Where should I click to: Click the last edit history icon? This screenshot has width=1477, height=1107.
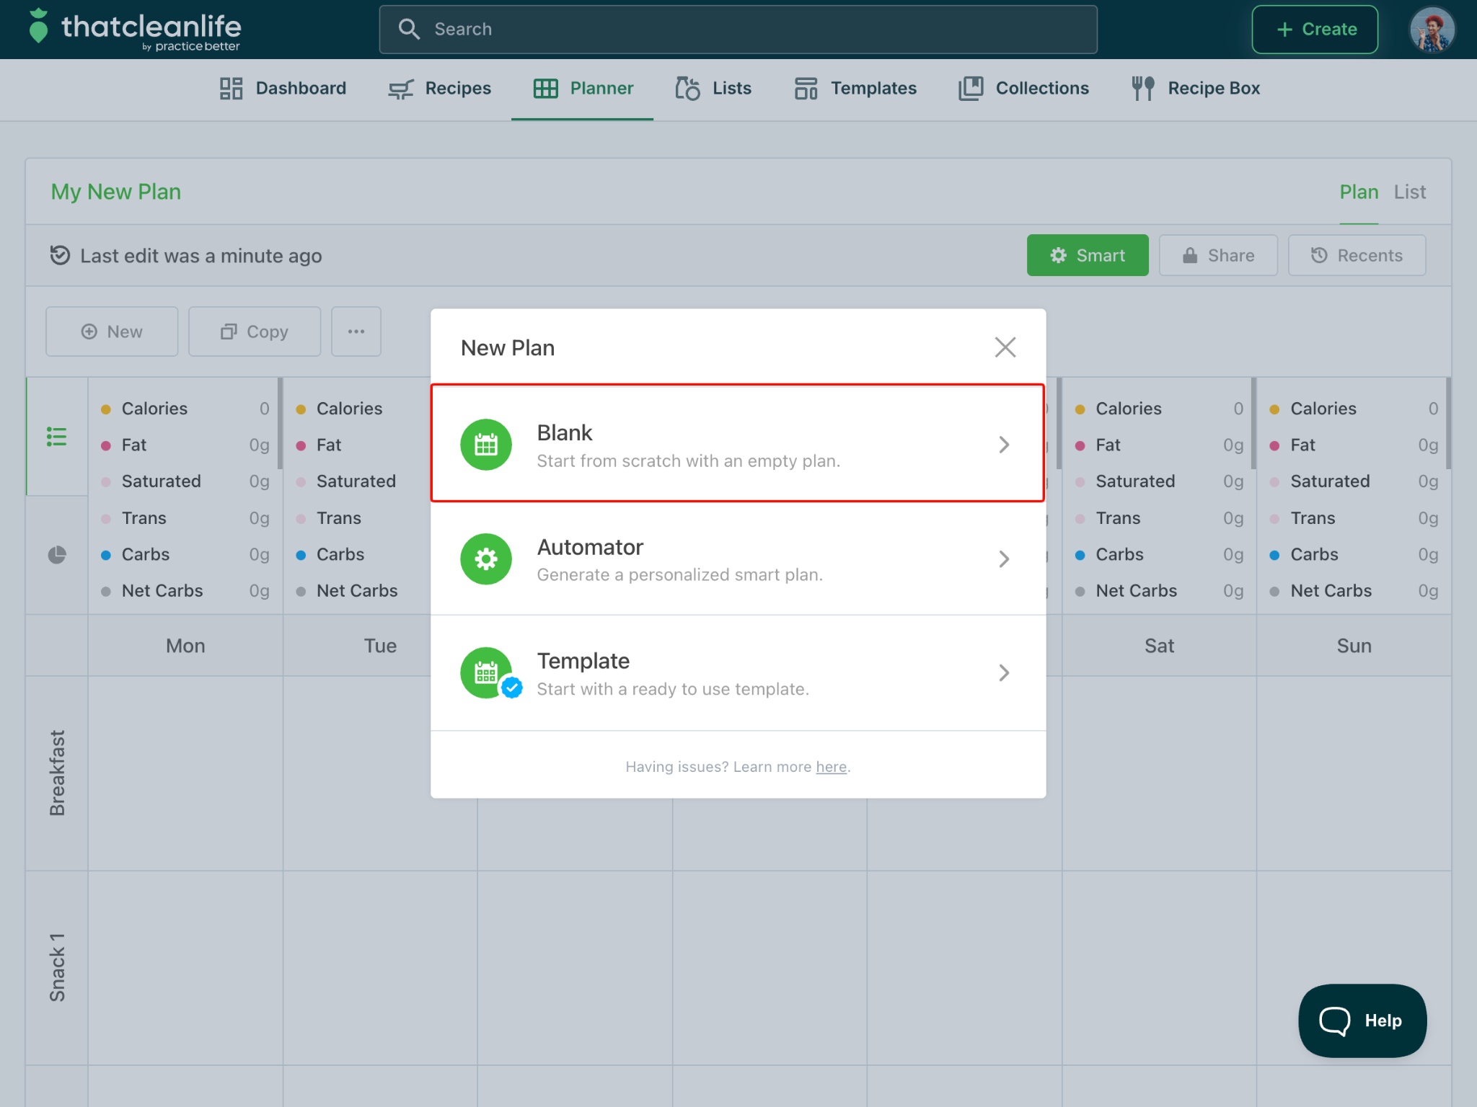[x=60, y=255]
